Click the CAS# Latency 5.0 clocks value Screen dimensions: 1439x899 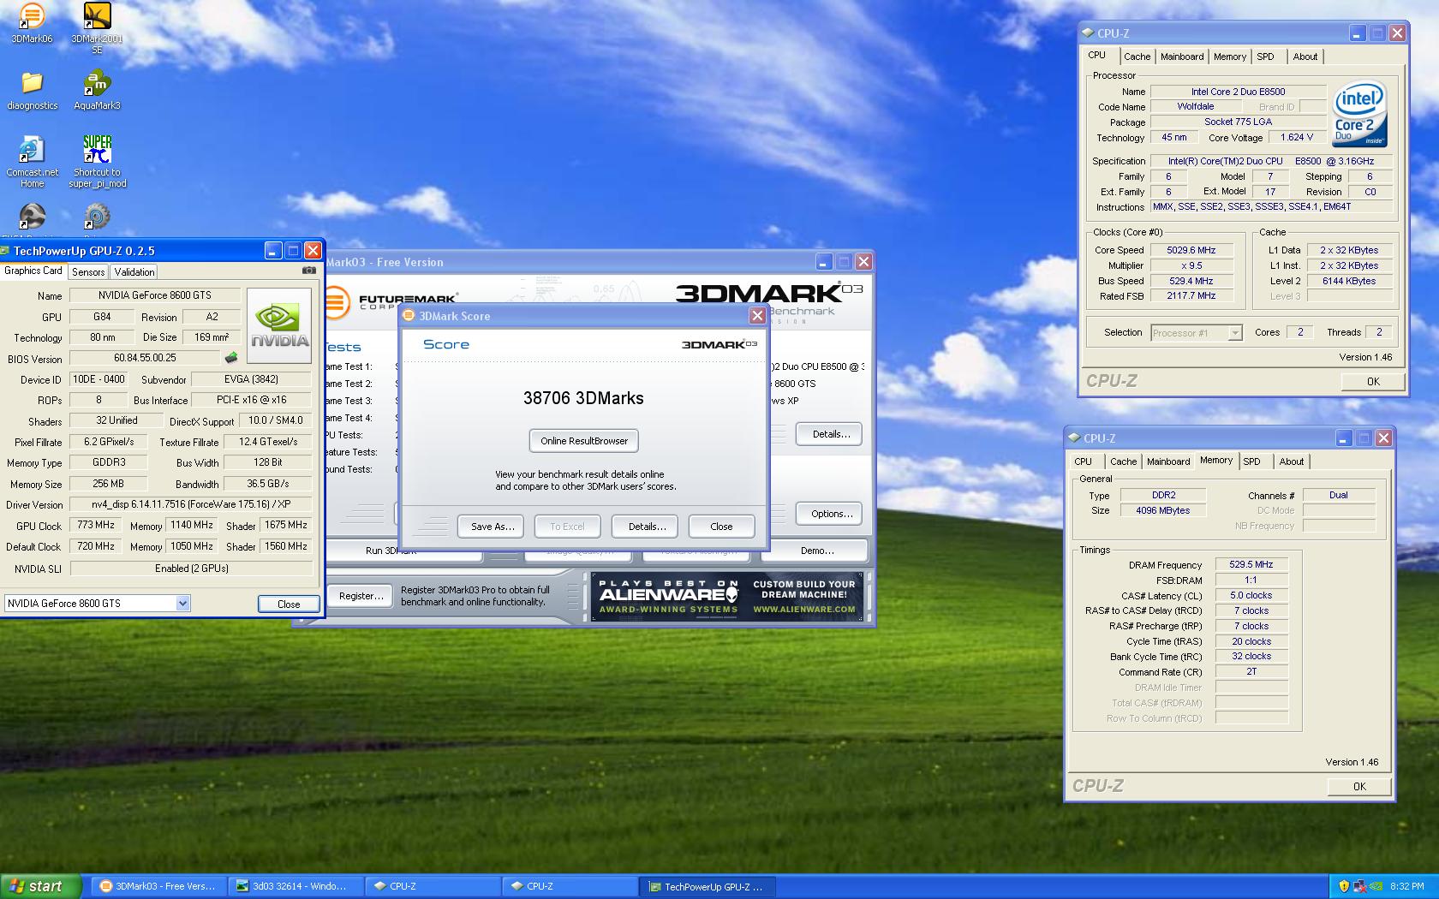point(1251,595)
